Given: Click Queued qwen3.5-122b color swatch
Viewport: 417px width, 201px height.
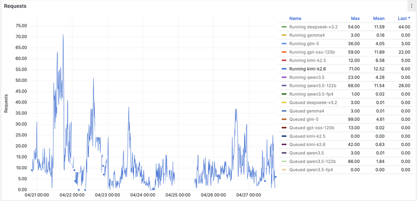Looking at the screenshot, I should point(285,161).
